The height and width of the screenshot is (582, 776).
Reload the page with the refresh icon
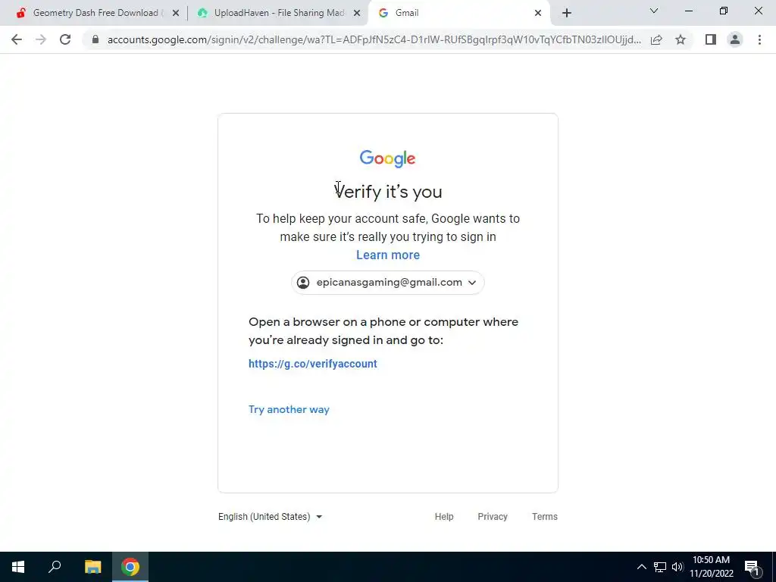[65, 39]
